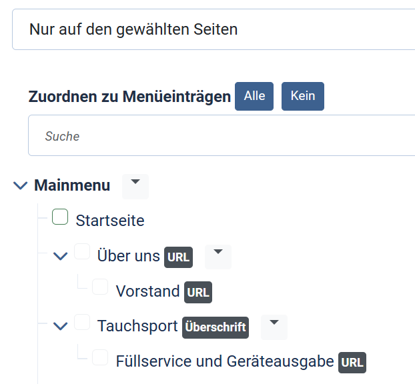Click the Alle button
The width and height of the screenshot is (415, 384).
(254, 96)
